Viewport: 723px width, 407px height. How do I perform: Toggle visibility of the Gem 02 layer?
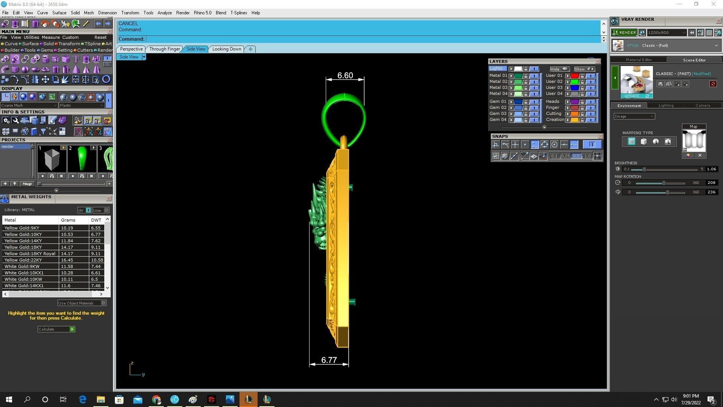[x=534, y=108]
